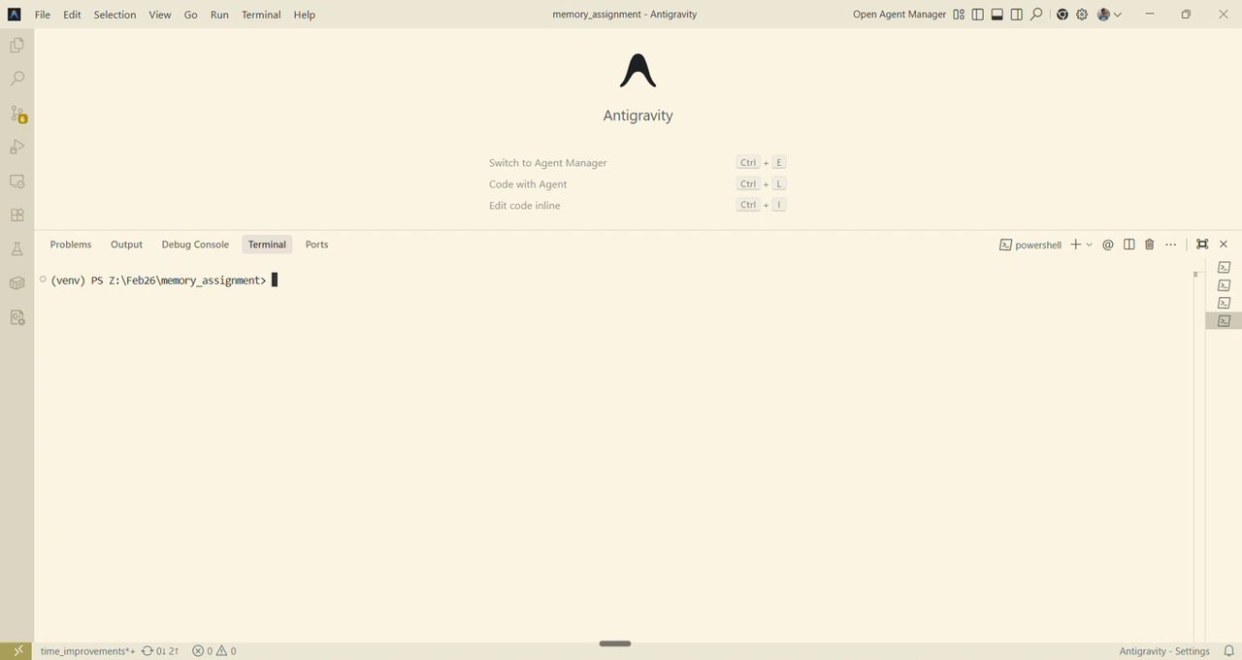This screenshot has width=1242, height=660.
Task: Open the Selection menu
Action: click(x=114, y=15)
